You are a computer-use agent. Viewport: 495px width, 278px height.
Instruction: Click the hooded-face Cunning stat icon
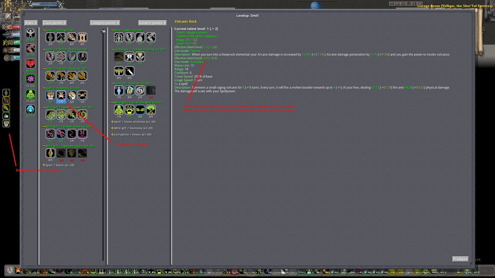(30, 110)
